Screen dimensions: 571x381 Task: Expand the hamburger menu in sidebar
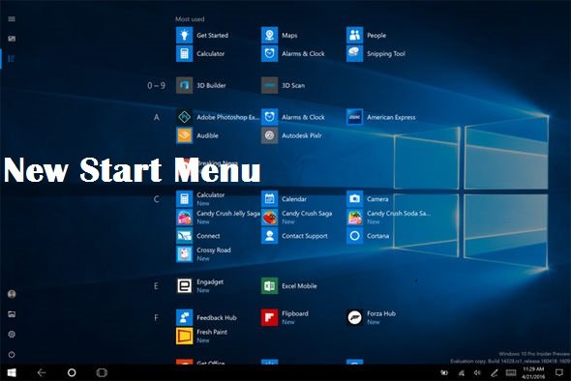(12, 19)
